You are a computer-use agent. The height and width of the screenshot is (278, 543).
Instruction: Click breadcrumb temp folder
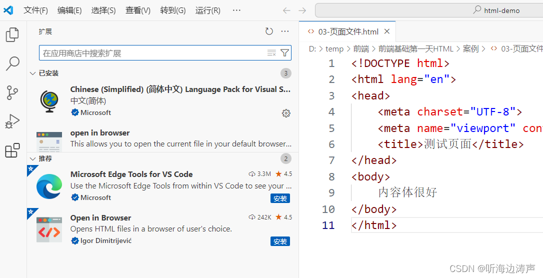334,49
